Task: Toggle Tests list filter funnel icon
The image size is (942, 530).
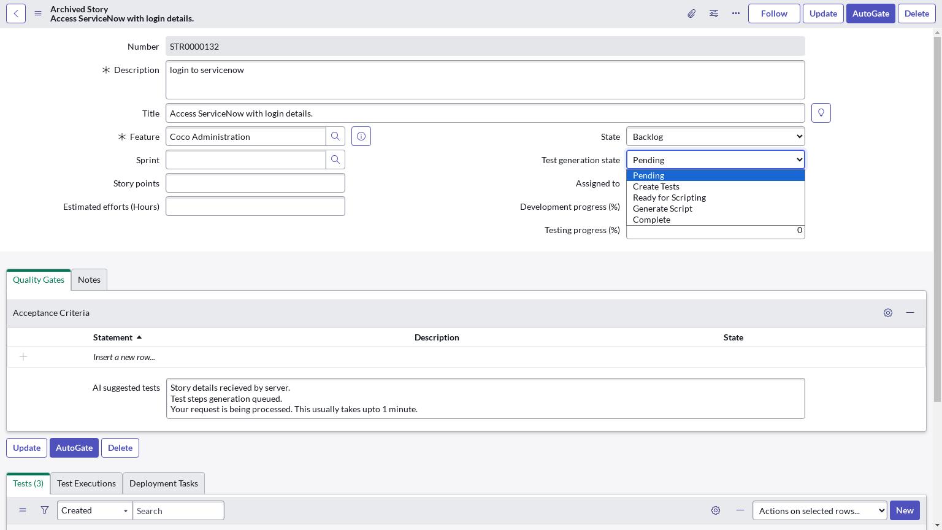Action: (x=45, y=510)
